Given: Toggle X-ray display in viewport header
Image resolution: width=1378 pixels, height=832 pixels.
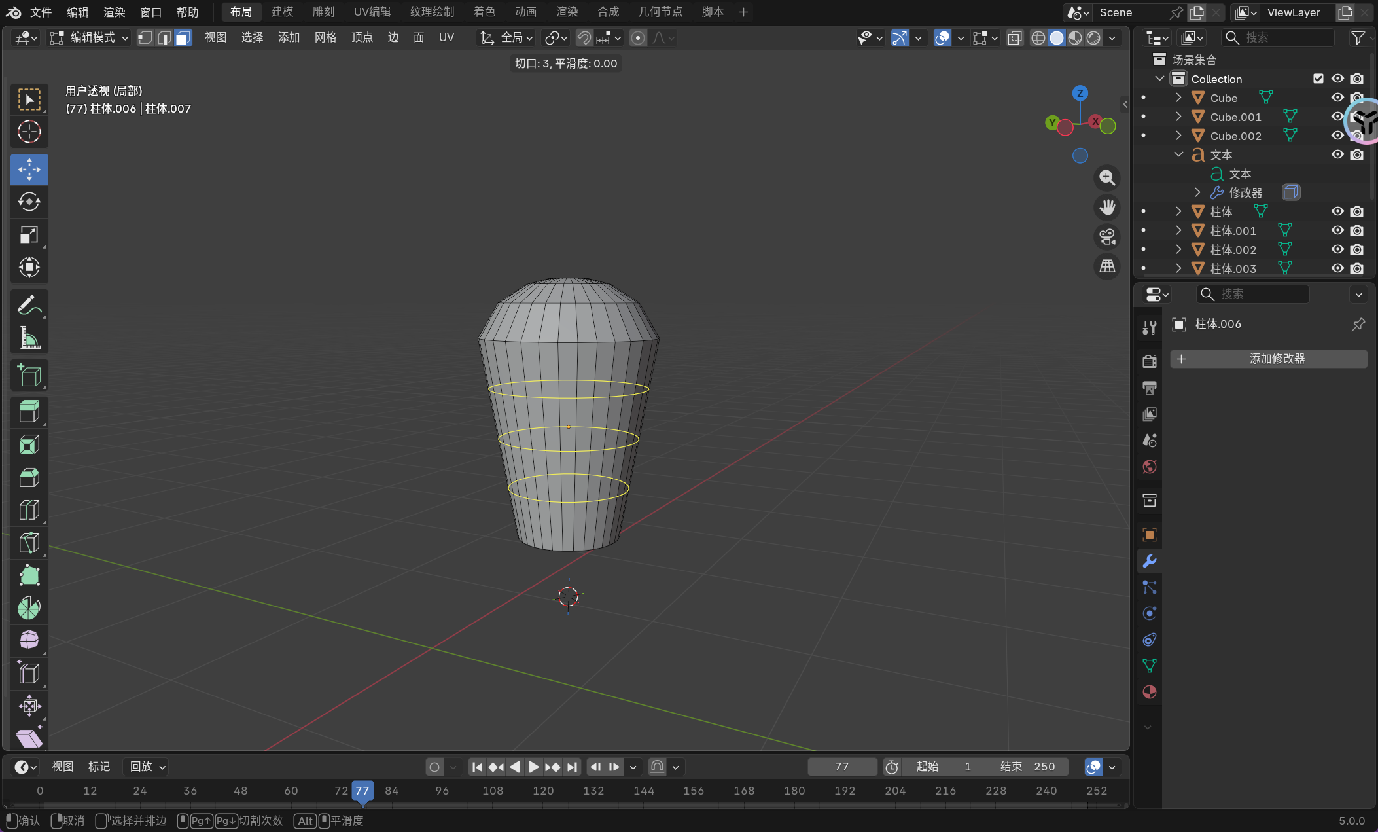Looking at the screenshot, I should (1014, 38).
